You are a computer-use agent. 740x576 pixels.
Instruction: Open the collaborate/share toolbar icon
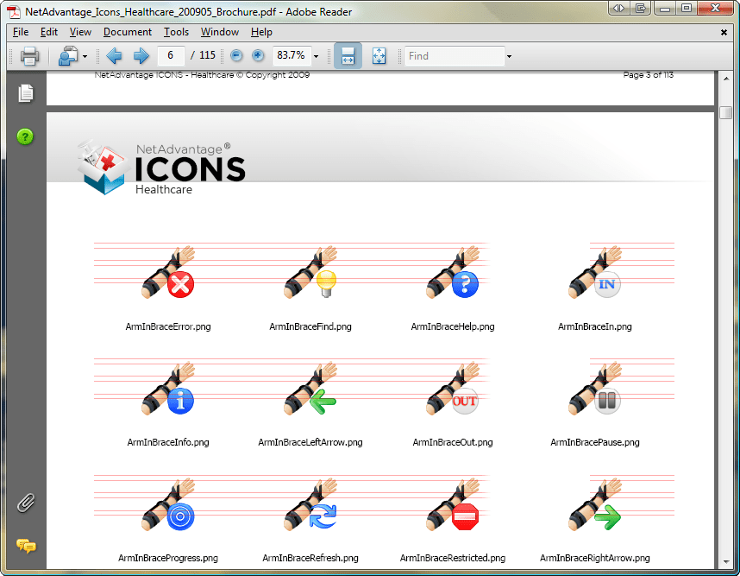68,56
